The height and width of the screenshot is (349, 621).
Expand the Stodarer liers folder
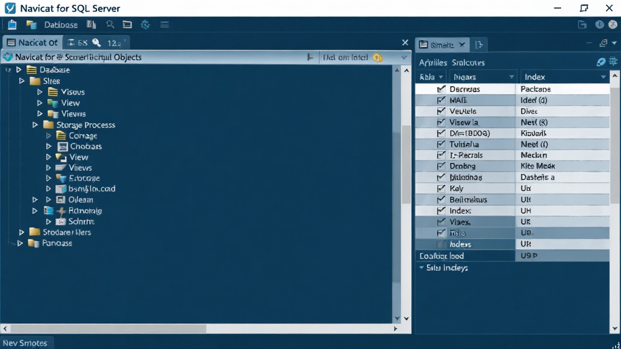point(22,232)
